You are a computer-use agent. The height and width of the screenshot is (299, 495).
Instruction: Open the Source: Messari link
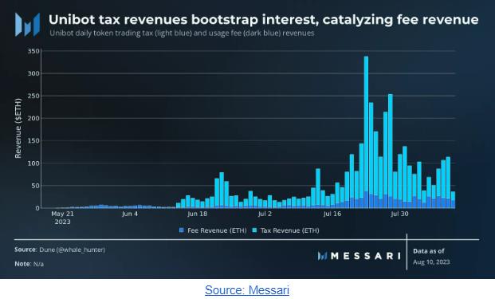click(247, 290)
